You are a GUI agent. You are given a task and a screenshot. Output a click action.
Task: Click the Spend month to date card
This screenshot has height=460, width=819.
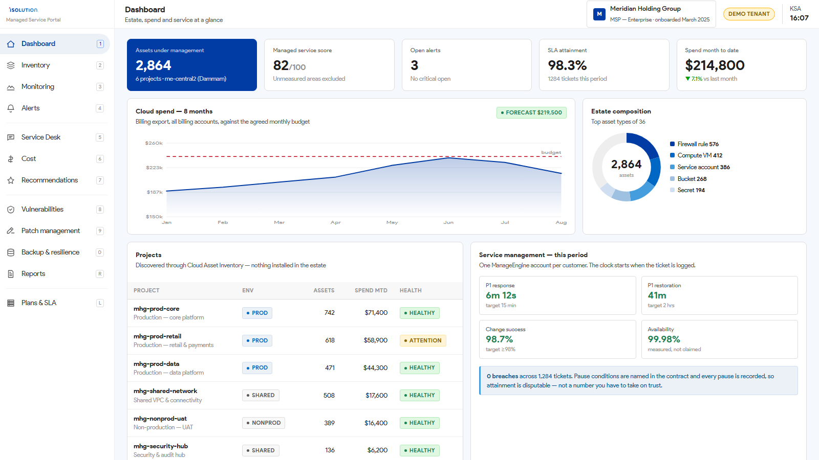[742, 65]
